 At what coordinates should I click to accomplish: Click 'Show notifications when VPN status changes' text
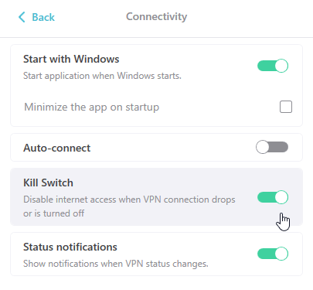(x=116, y=264)
